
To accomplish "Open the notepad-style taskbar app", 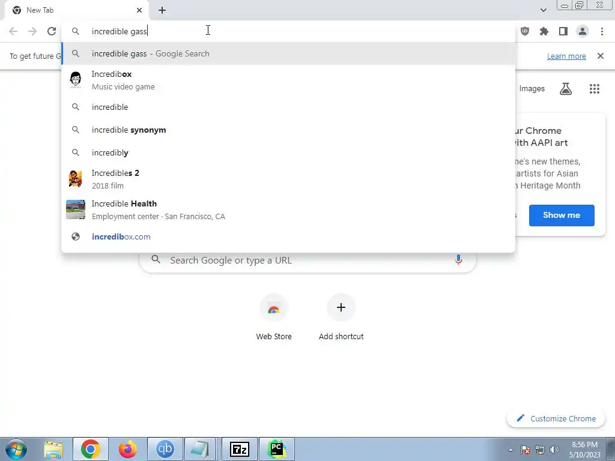I will pos(200,449).
